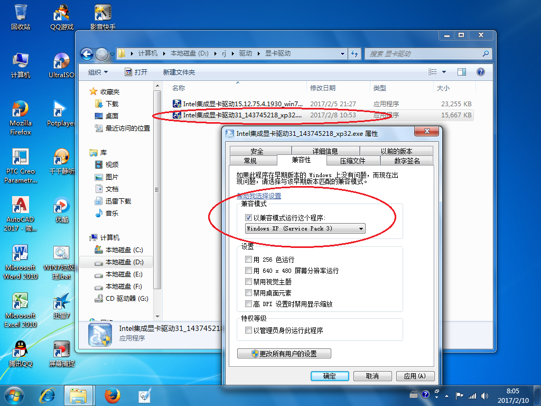This screenshot has width=541, height=406.
Task: Enable 以管理员身份运行此程序 checkbox
Action: (x=248, y=330)
